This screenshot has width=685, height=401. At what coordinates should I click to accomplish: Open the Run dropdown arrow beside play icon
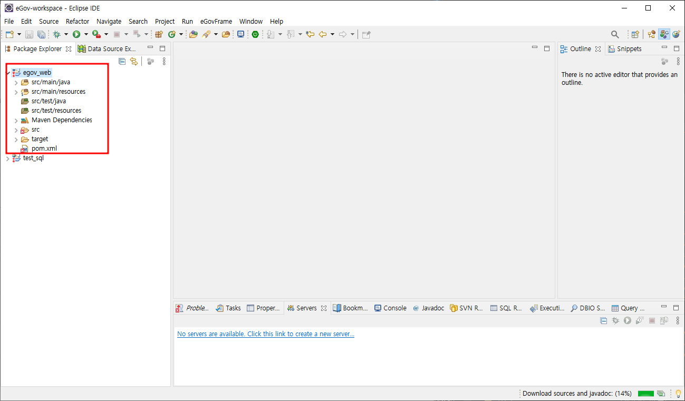85,34
